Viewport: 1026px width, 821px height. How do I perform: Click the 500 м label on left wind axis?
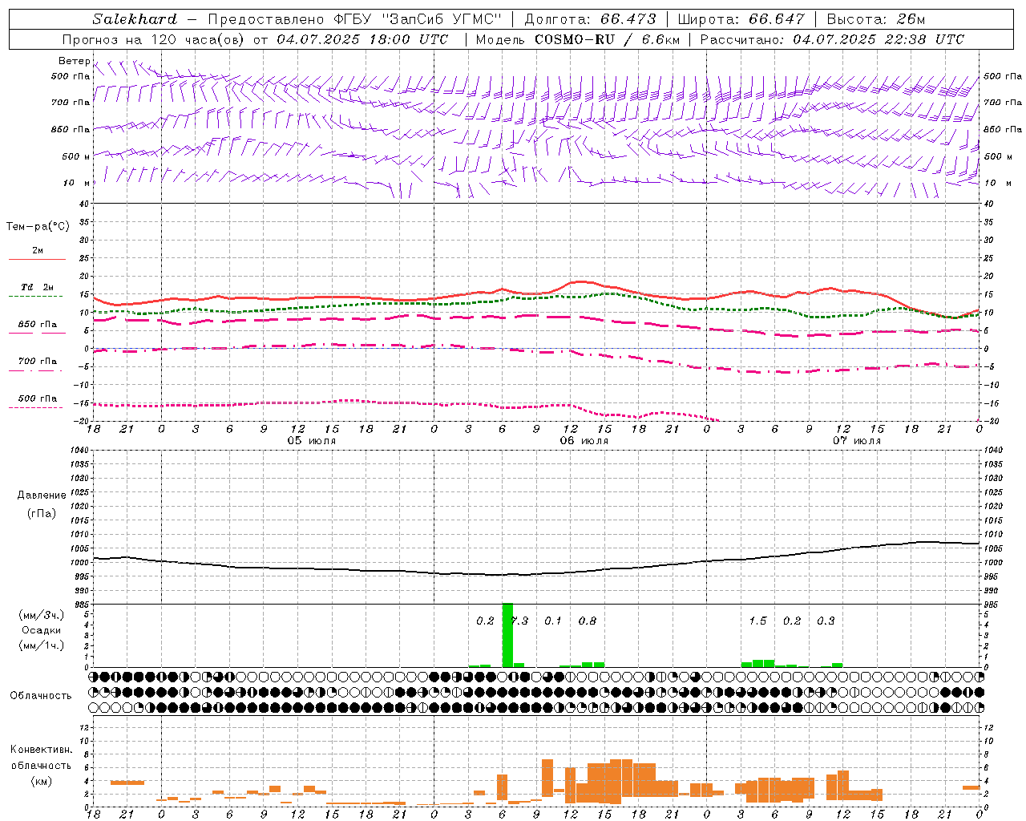point(76,157)
